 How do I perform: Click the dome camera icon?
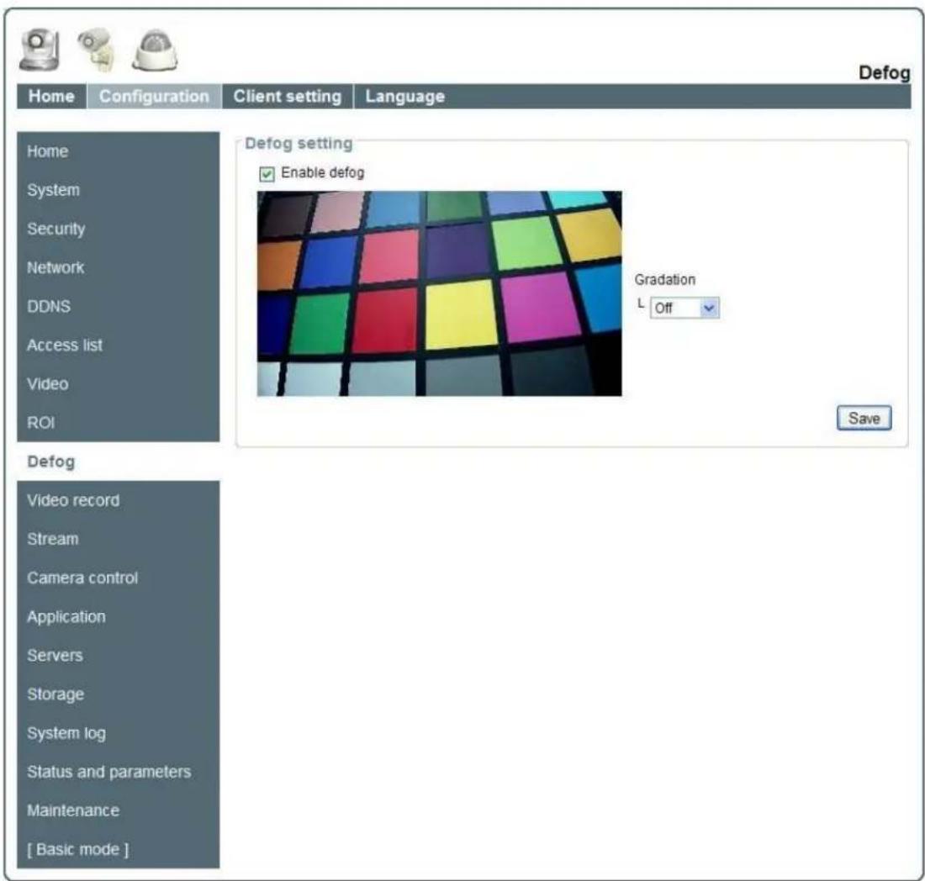click(155, 50)
